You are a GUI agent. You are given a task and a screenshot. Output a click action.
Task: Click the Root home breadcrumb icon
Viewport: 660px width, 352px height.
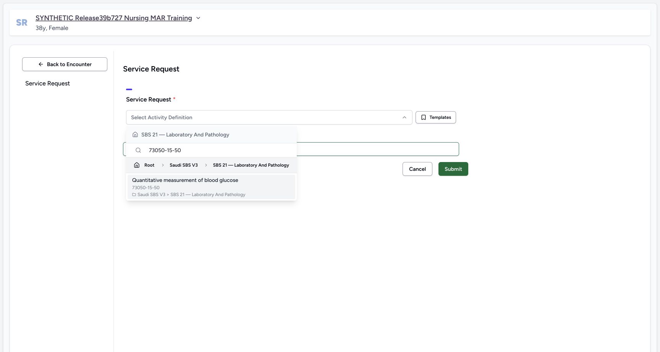[137, 165]
